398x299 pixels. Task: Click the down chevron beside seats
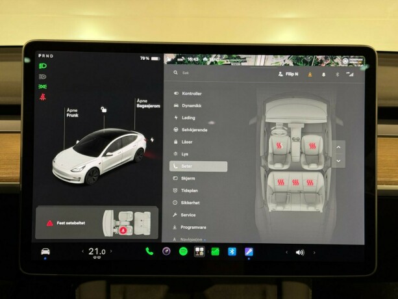point(338,161)
